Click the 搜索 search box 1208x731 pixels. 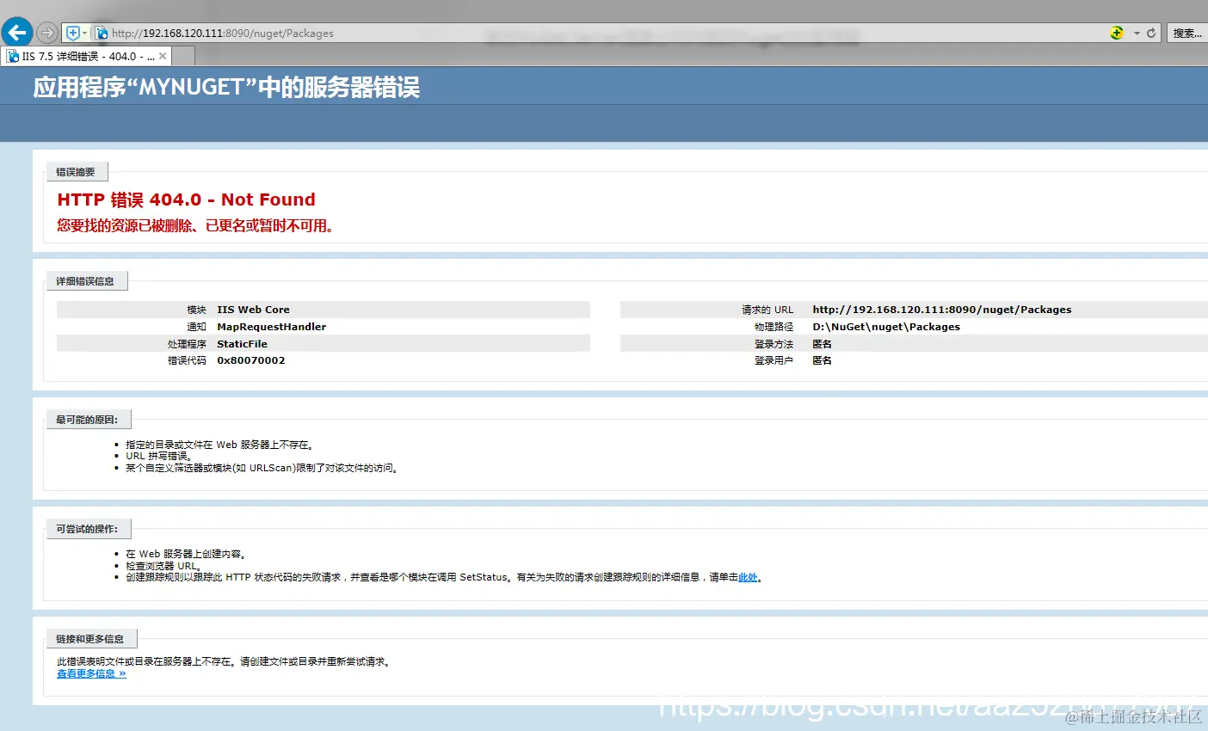point(1187,33)
